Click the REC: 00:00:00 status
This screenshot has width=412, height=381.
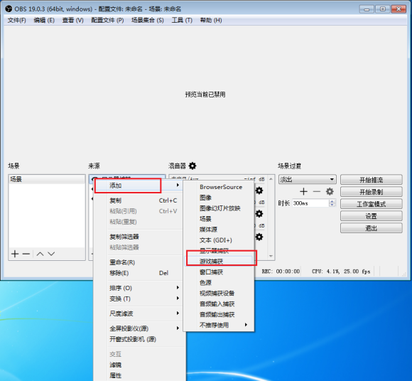pyautogui.click(x=281, y=272)
